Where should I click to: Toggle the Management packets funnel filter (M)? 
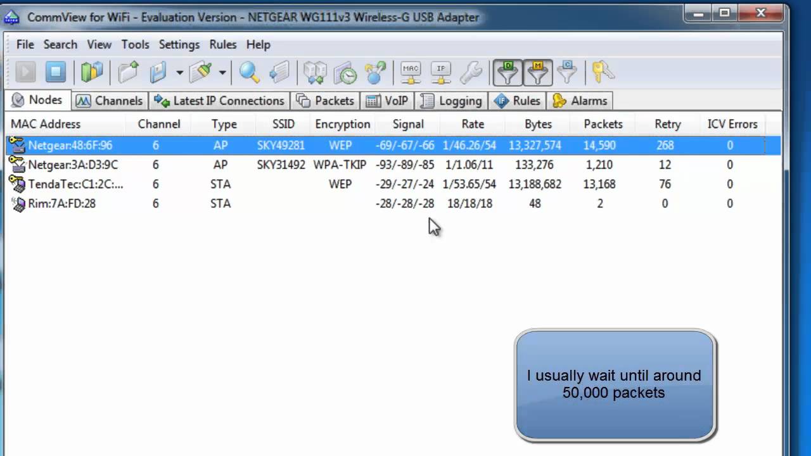click(537, 72)
